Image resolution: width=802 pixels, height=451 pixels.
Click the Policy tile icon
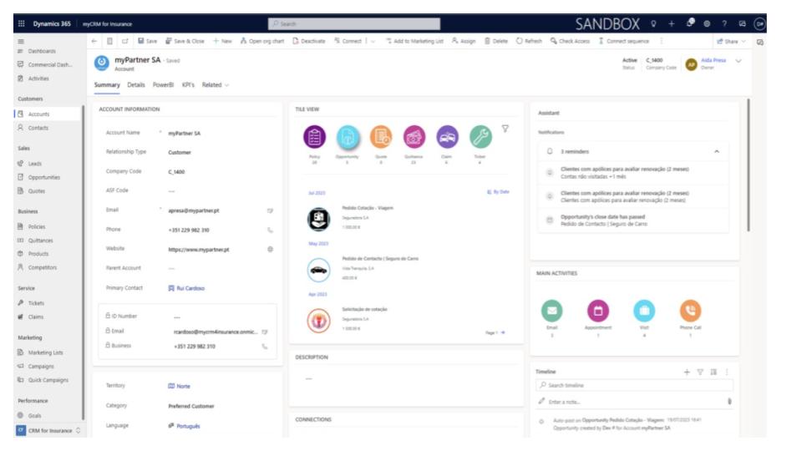tap(314, 136)
